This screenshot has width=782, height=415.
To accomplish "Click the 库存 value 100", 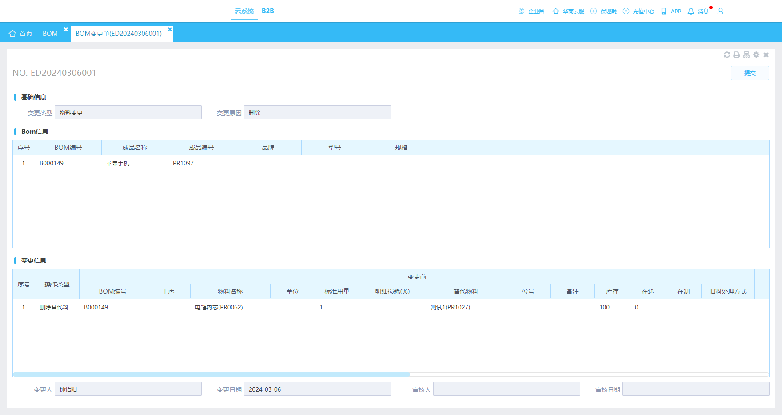I will coord(605,307).
